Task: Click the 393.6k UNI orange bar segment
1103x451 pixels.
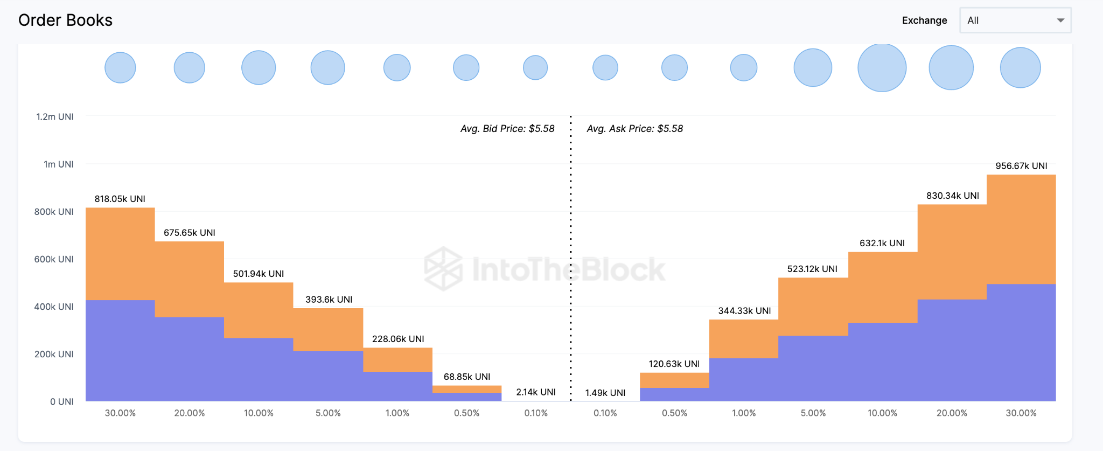Action: [328, 329]
